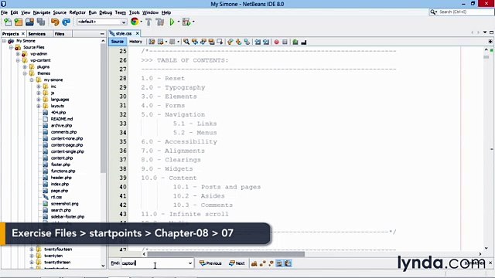Expand the languages folder
This screenshot has width=495, height=278.
(x=39, y=100)
